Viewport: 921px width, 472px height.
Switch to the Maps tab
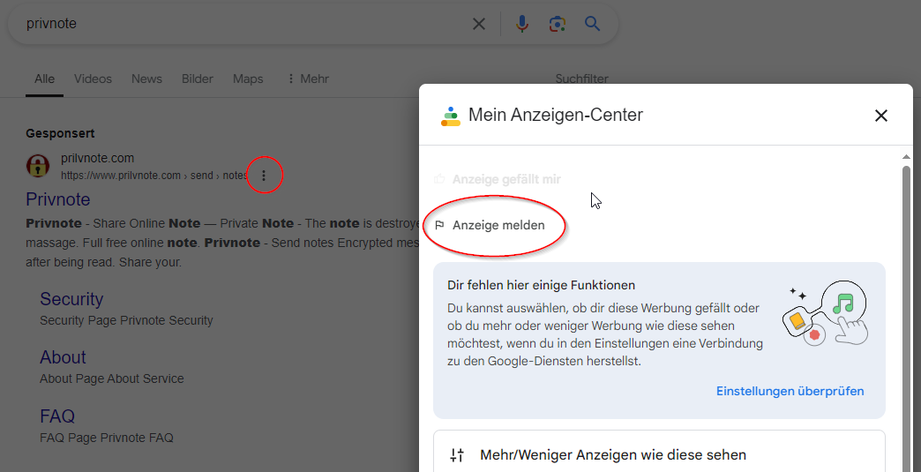coord(248,79)
